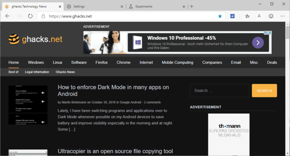Click the browser back arrow button
290x156 pixels.
[7, 16]
